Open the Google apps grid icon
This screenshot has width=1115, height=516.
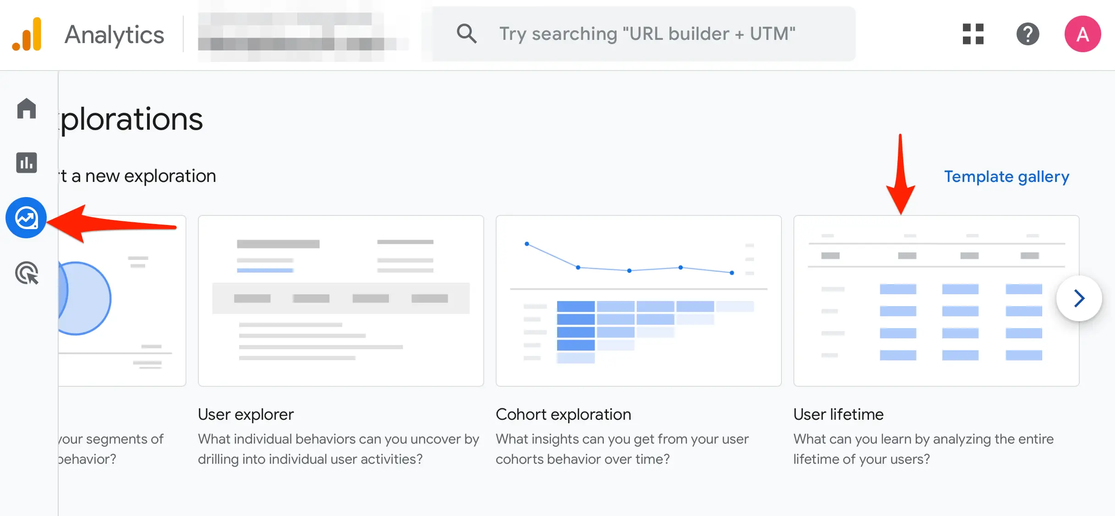[973, 34]
